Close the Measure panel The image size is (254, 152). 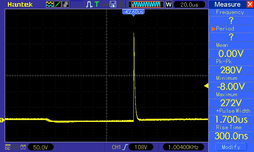(249, 4)
